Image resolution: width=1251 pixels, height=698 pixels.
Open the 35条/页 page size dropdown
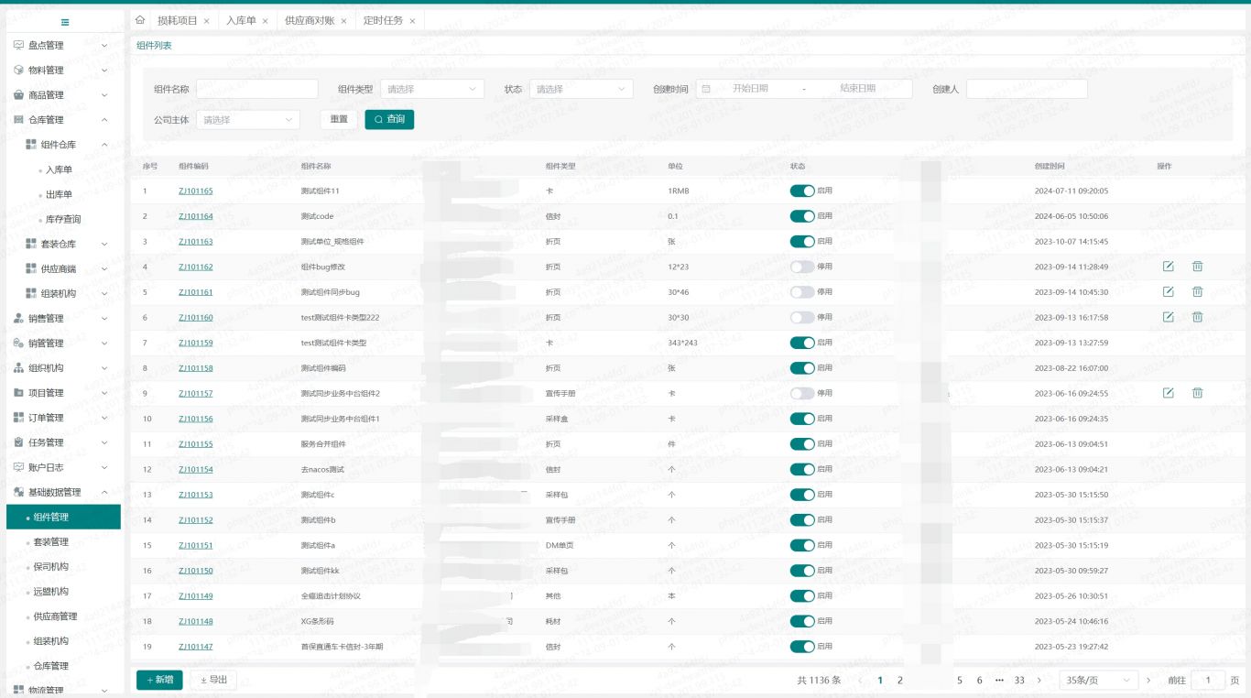[1099, 681]
